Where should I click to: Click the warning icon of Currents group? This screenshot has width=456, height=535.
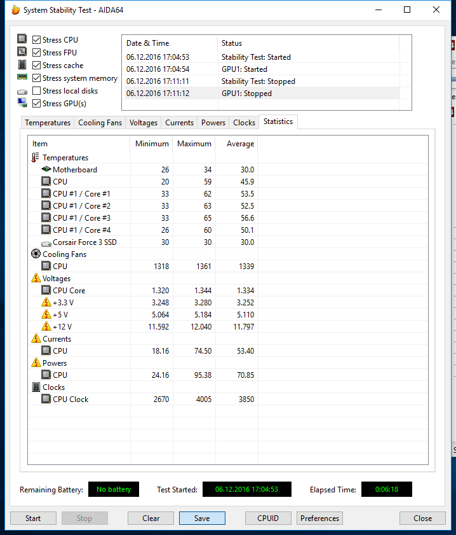click(36, 338)
